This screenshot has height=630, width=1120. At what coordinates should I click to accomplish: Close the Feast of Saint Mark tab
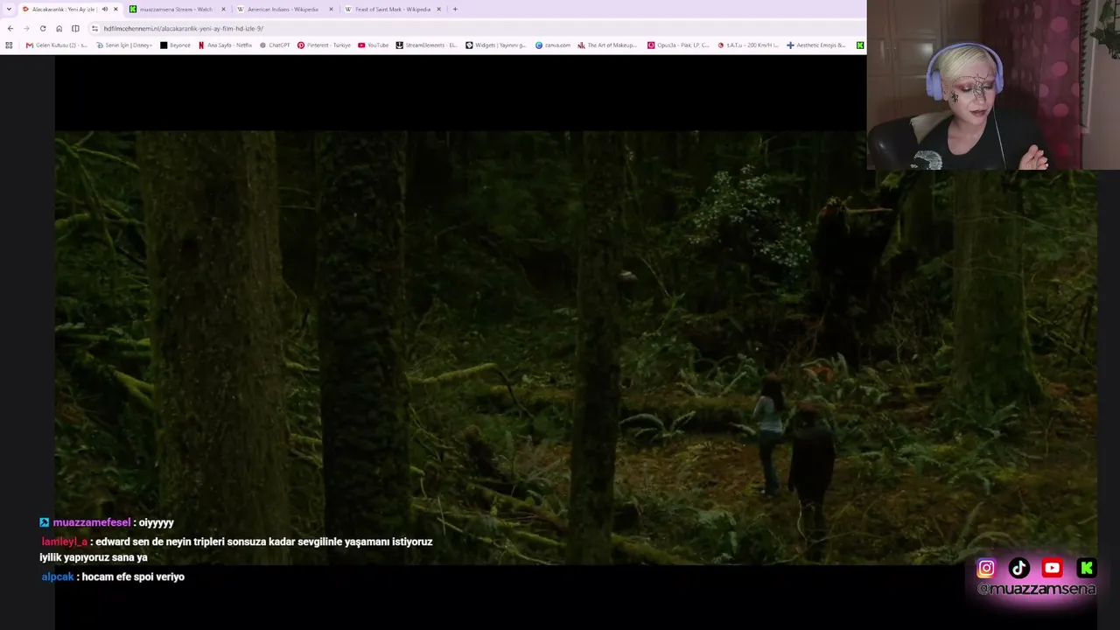[x=438, y=10]
